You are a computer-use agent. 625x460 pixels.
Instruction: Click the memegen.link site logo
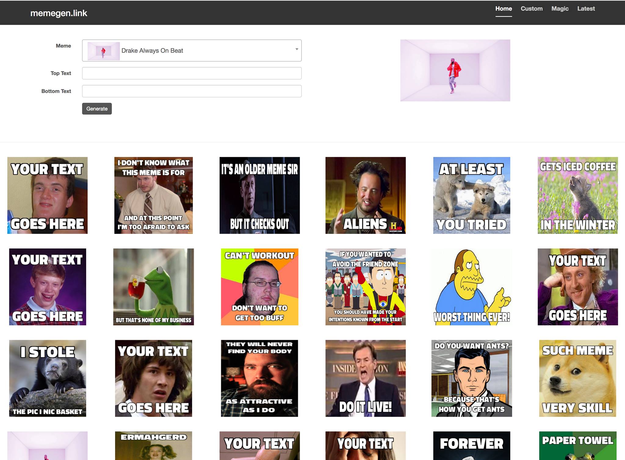59,13
